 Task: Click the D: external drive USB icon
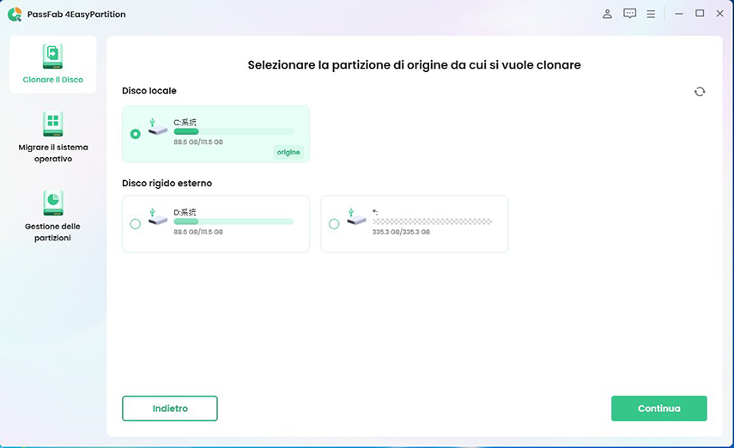click(x=156, y=216)
